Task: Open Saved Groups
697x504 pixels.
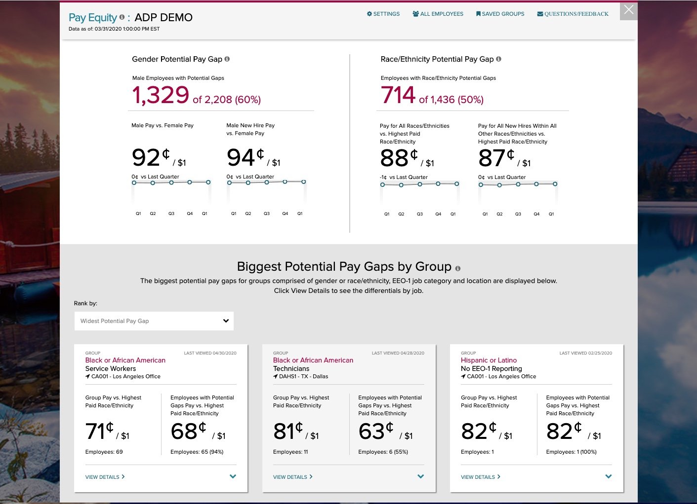Action: pyautogui.click(x=500, y=14)
